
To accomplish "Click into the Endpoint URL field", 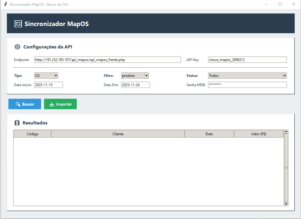I will (x=107, y=60).
